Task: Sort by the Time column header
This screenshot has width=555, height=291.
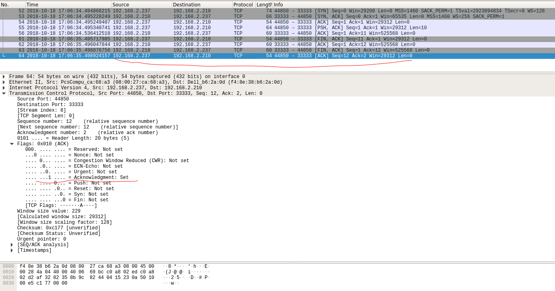Action: coord(68,5)
